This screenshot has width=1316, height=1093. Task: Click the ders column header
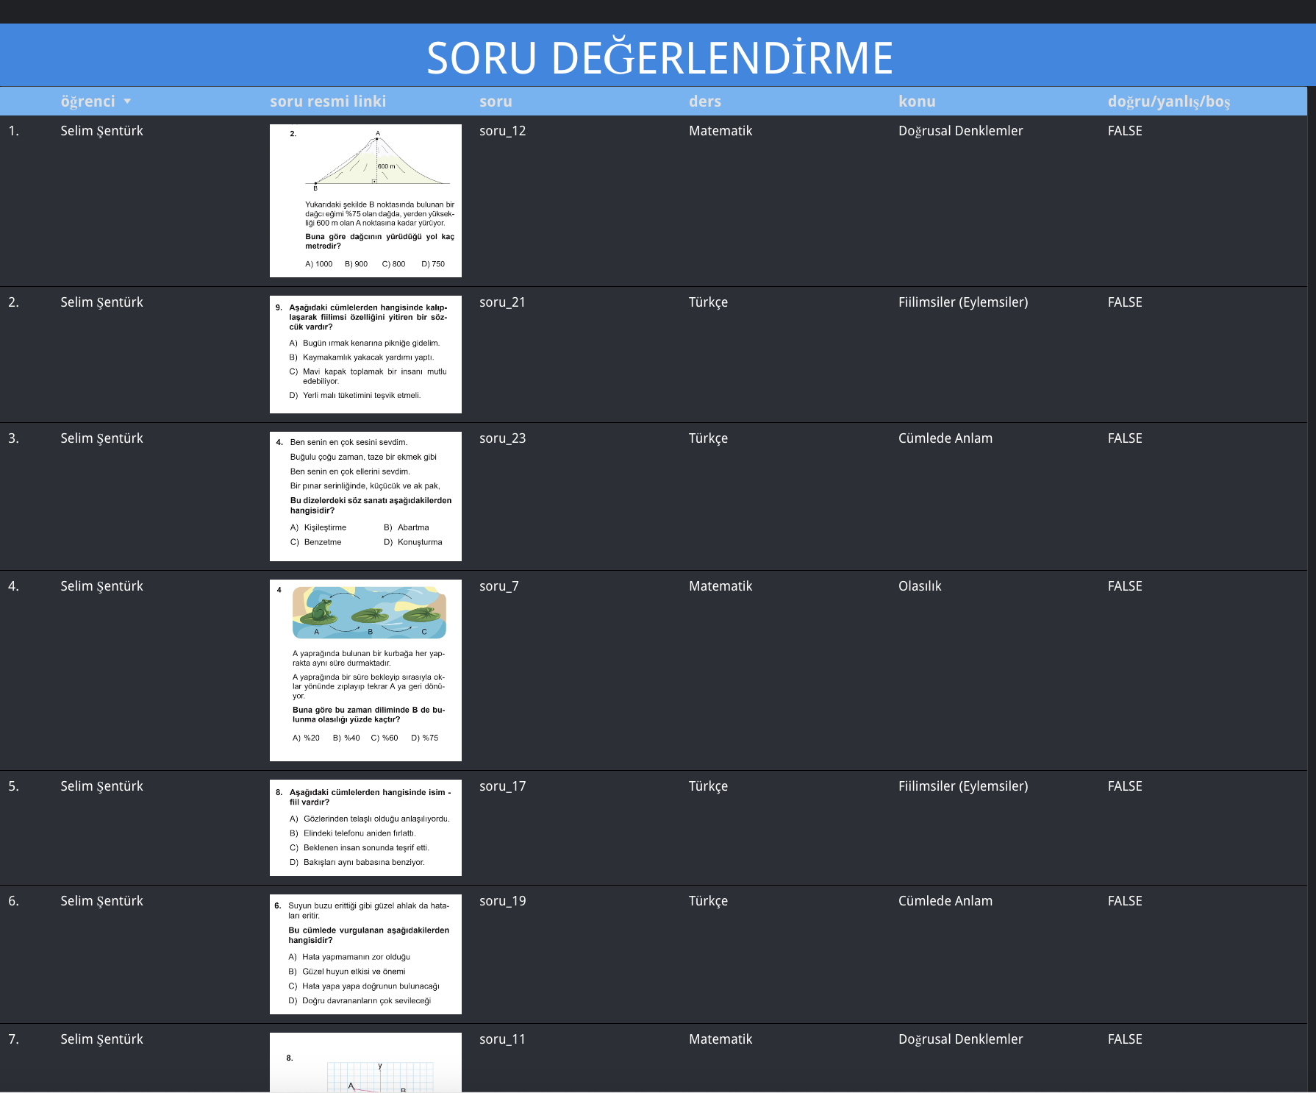click(705, 102)
